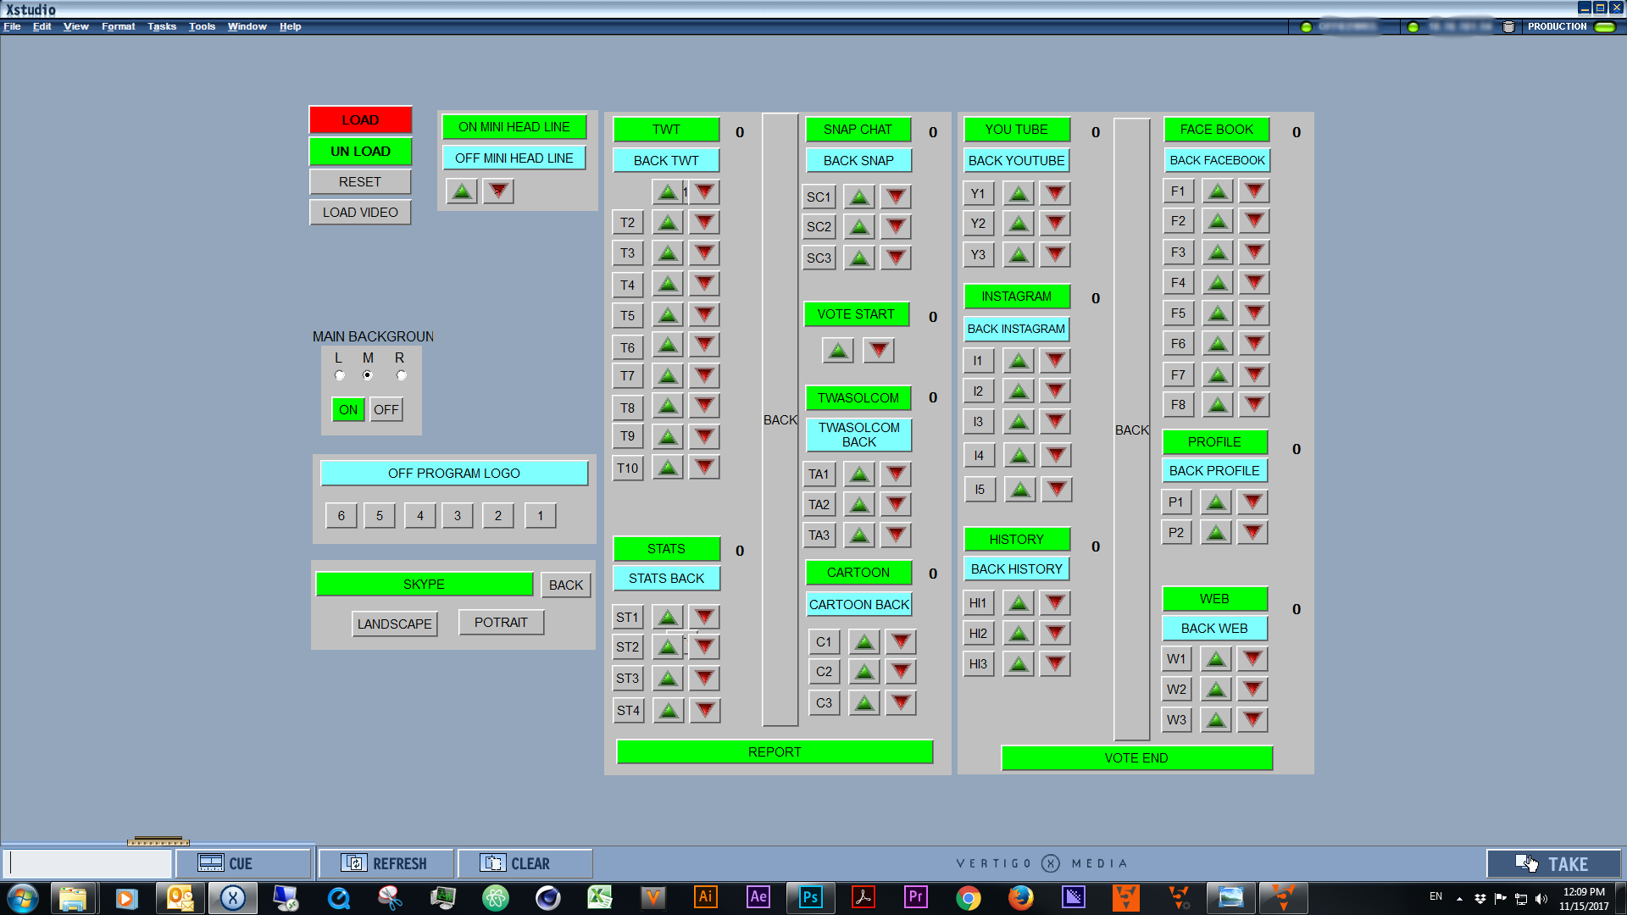The image size is (1627, 915).
Task: Click the UN LOAD button
Action: point(360,152)
